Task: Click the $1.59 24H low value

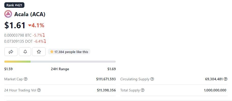Action: (x=8, y=69)
